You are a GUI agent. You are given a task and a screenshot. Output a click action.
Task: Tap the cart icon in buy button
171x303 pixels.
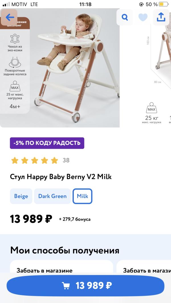pyautogui.click(x=66, y=286)
